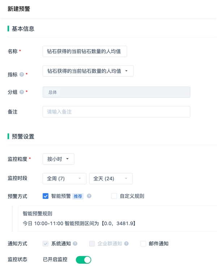Screen dimensions: 217x275
Task: Click the help icon beside 分组 label
Action: pyautogui.click(x=22, y=92)
